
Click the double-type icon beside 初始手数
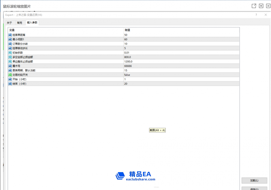coord(10,53)
